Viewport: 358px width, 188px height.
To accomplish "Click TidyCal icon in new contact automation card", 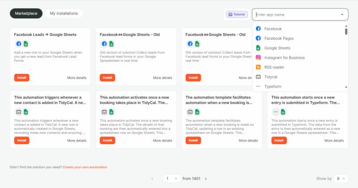I will pyautogui.click(x=19, y=112).
